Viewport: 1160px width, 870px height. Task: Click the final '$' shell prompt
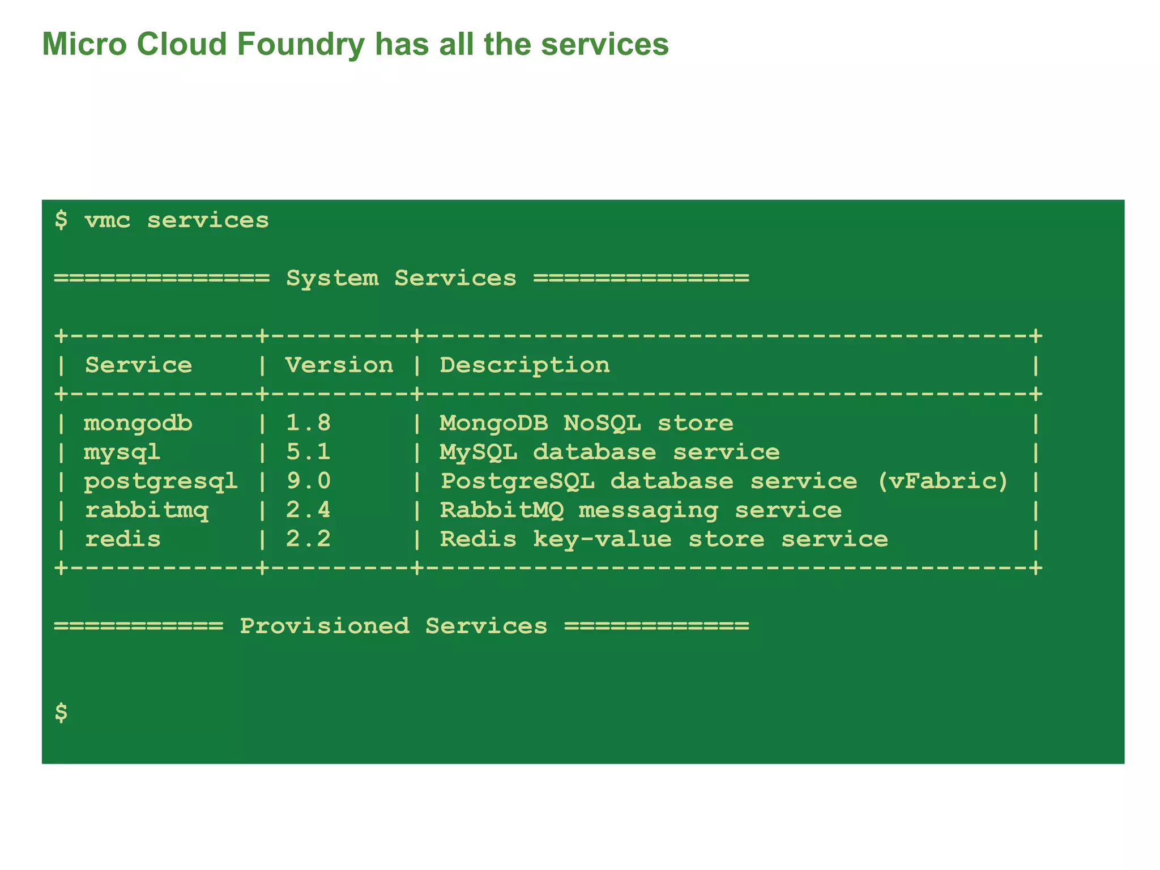pos(61,713)
